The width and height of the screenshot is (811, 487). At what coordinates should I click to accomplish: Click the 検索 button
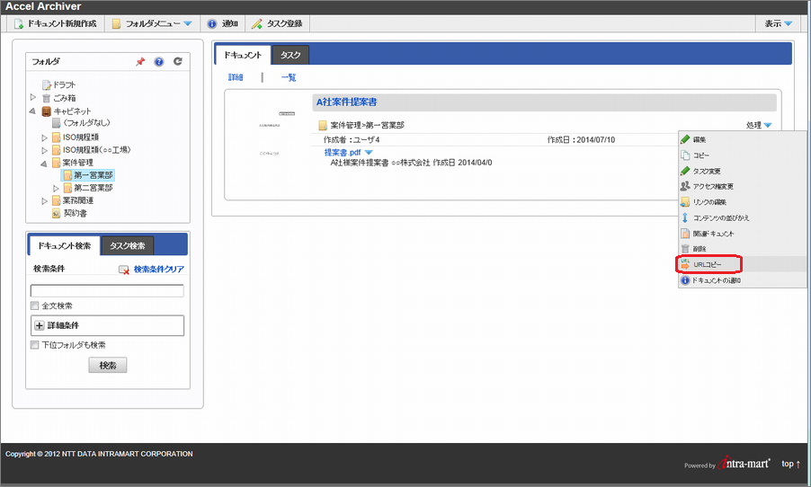pos(108,366)
